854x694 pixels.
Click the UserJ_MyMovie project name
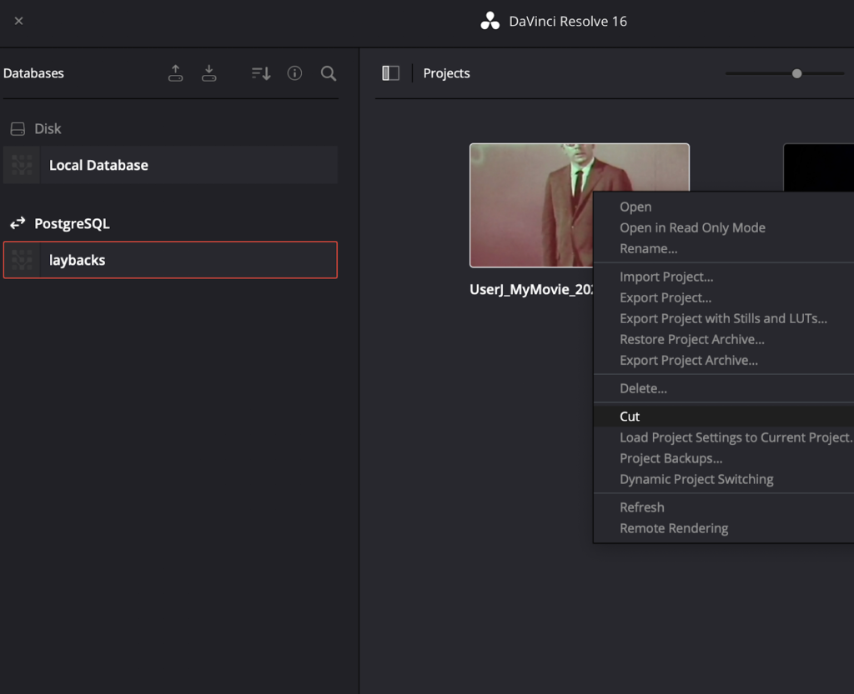531,289
